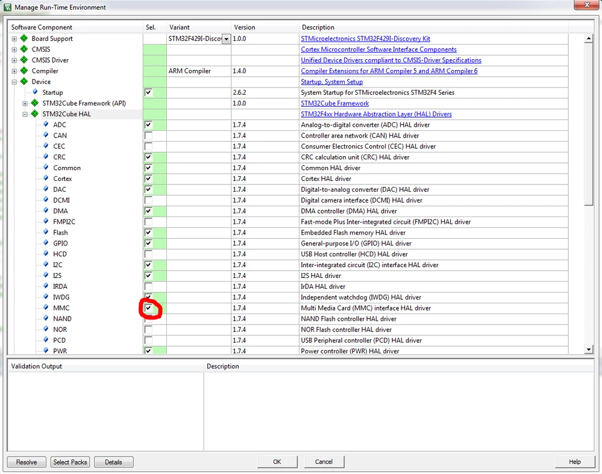Image resolution: width=602 pixels, height=474 pixels.
Task: Open Cortex Microcontroller Software Interface Components link
Action: coord(378,49)
